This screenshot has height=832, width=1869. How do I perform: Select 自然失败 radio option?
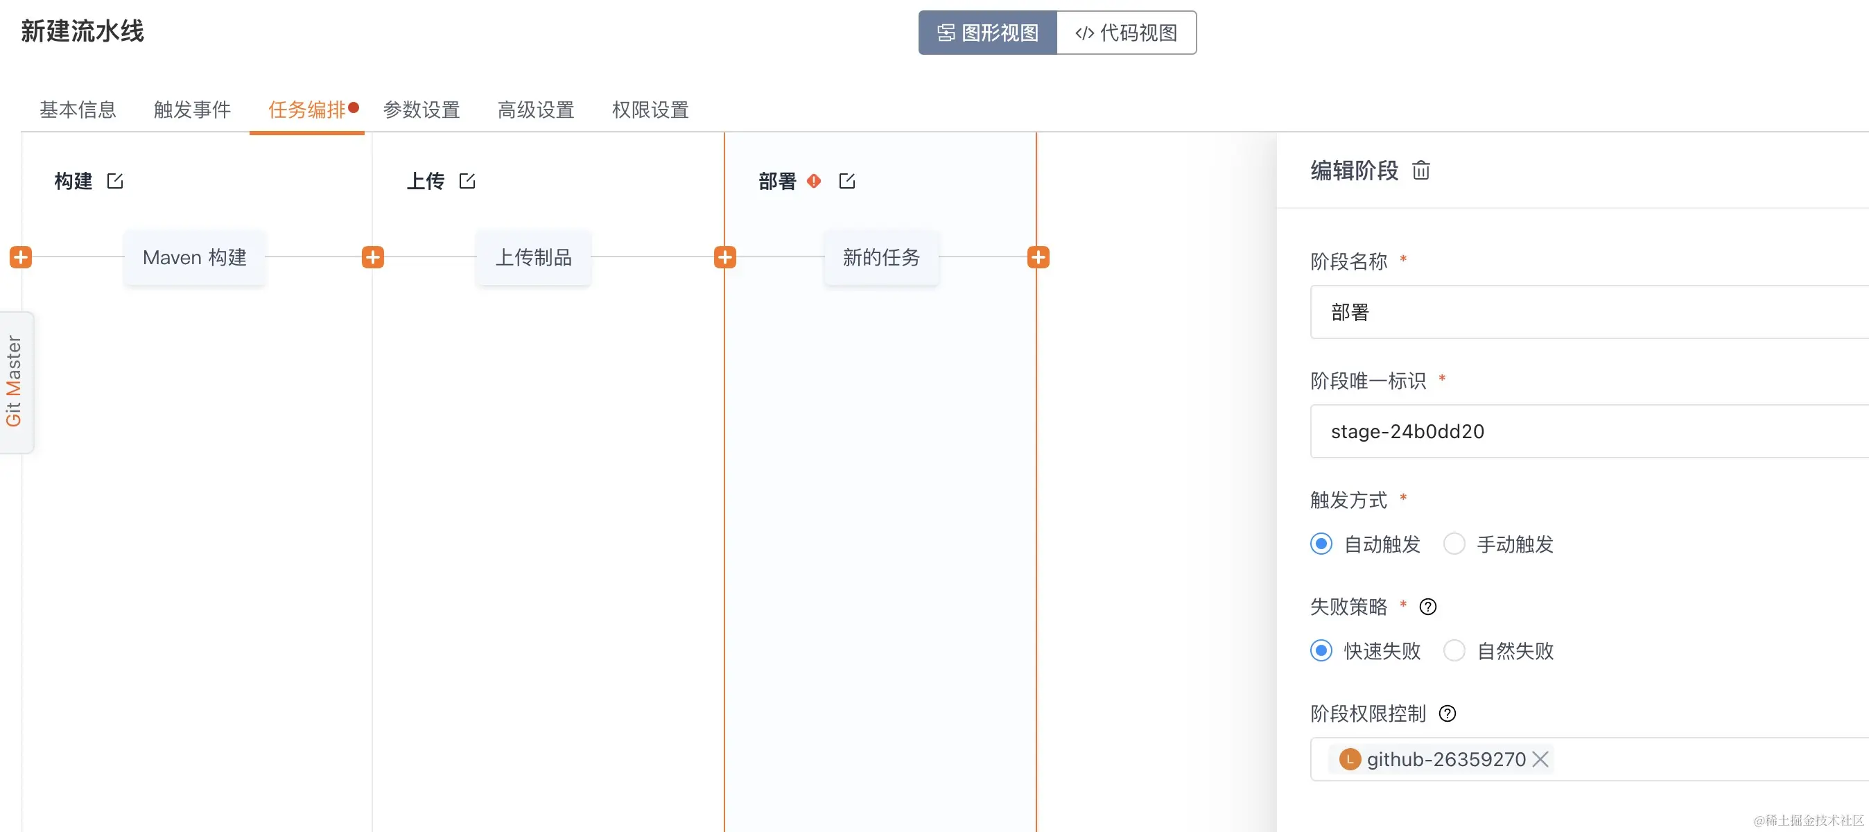click(x=1454, y=650)
